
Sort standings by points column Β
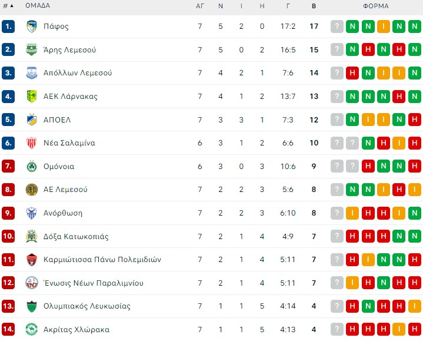[x=314, y=6]
